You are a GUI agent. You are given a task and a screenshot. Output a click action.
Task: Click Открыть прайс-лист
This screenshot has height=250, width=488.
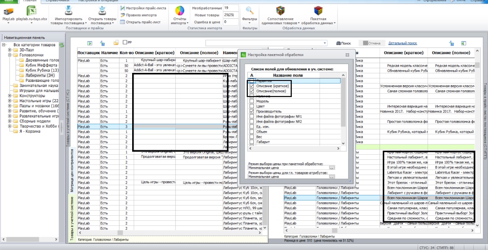[140, 22]
